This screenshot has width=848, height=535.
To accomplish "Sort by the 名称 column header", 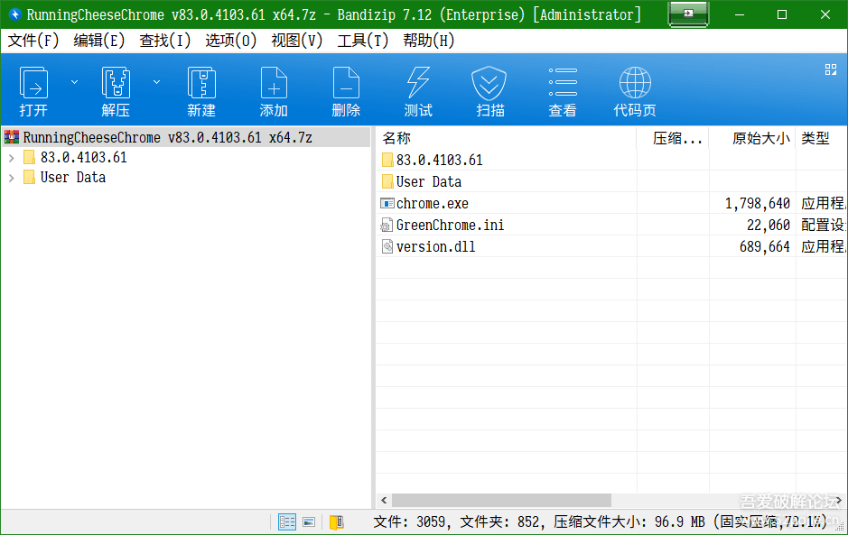I will coord(507,138).
